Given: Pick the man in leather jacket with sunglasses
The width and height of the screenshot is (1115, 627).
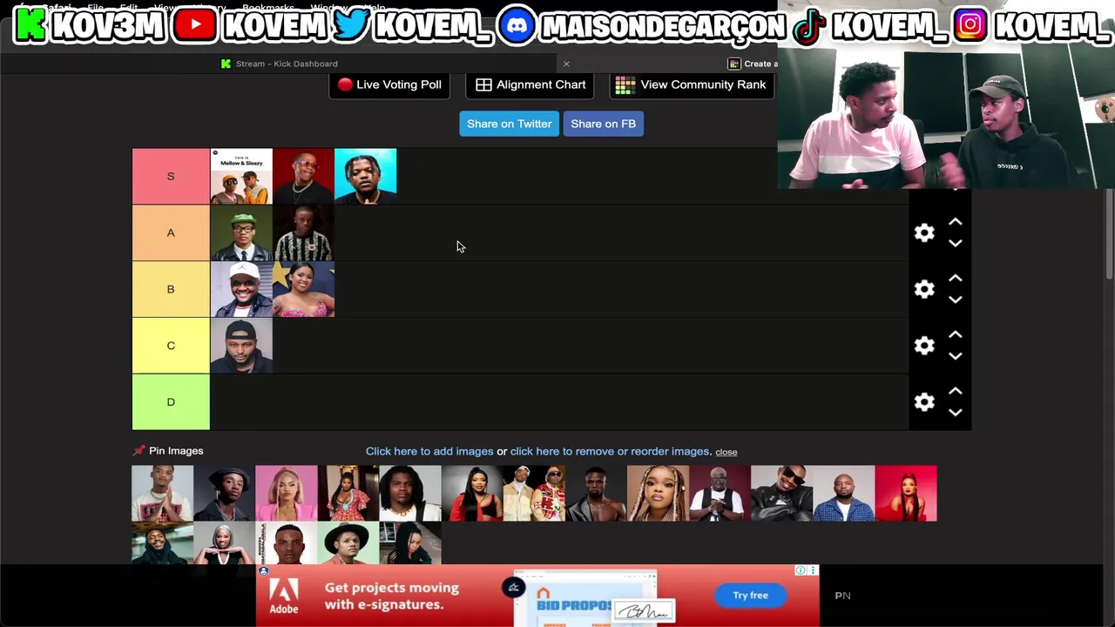Looking at the screenshot, I should tap(781, 493).
